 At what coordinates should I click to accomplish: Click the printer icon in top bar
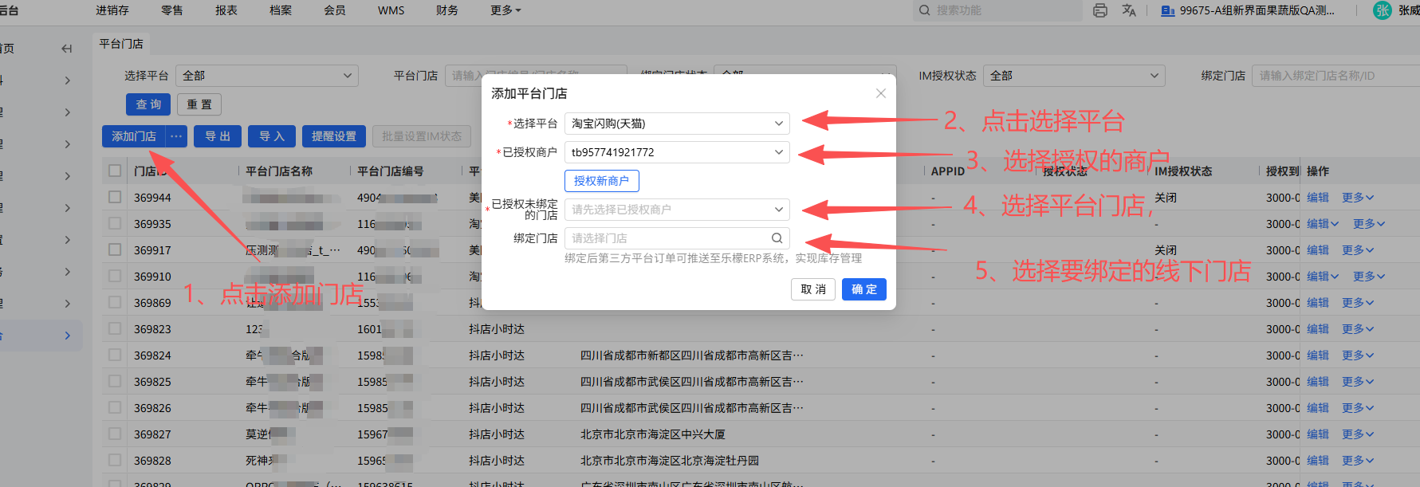pyautogui.click(x=1100, y=10)
